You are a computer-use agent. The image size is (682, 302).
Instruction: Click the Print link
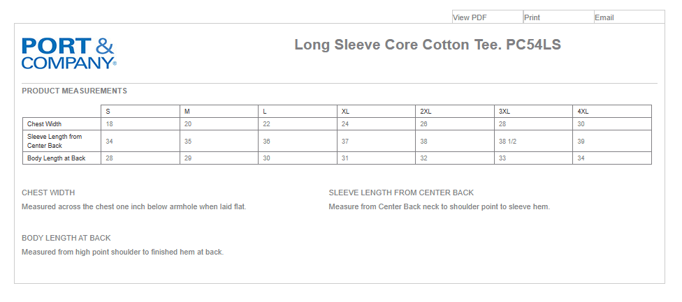pos(532,17)
